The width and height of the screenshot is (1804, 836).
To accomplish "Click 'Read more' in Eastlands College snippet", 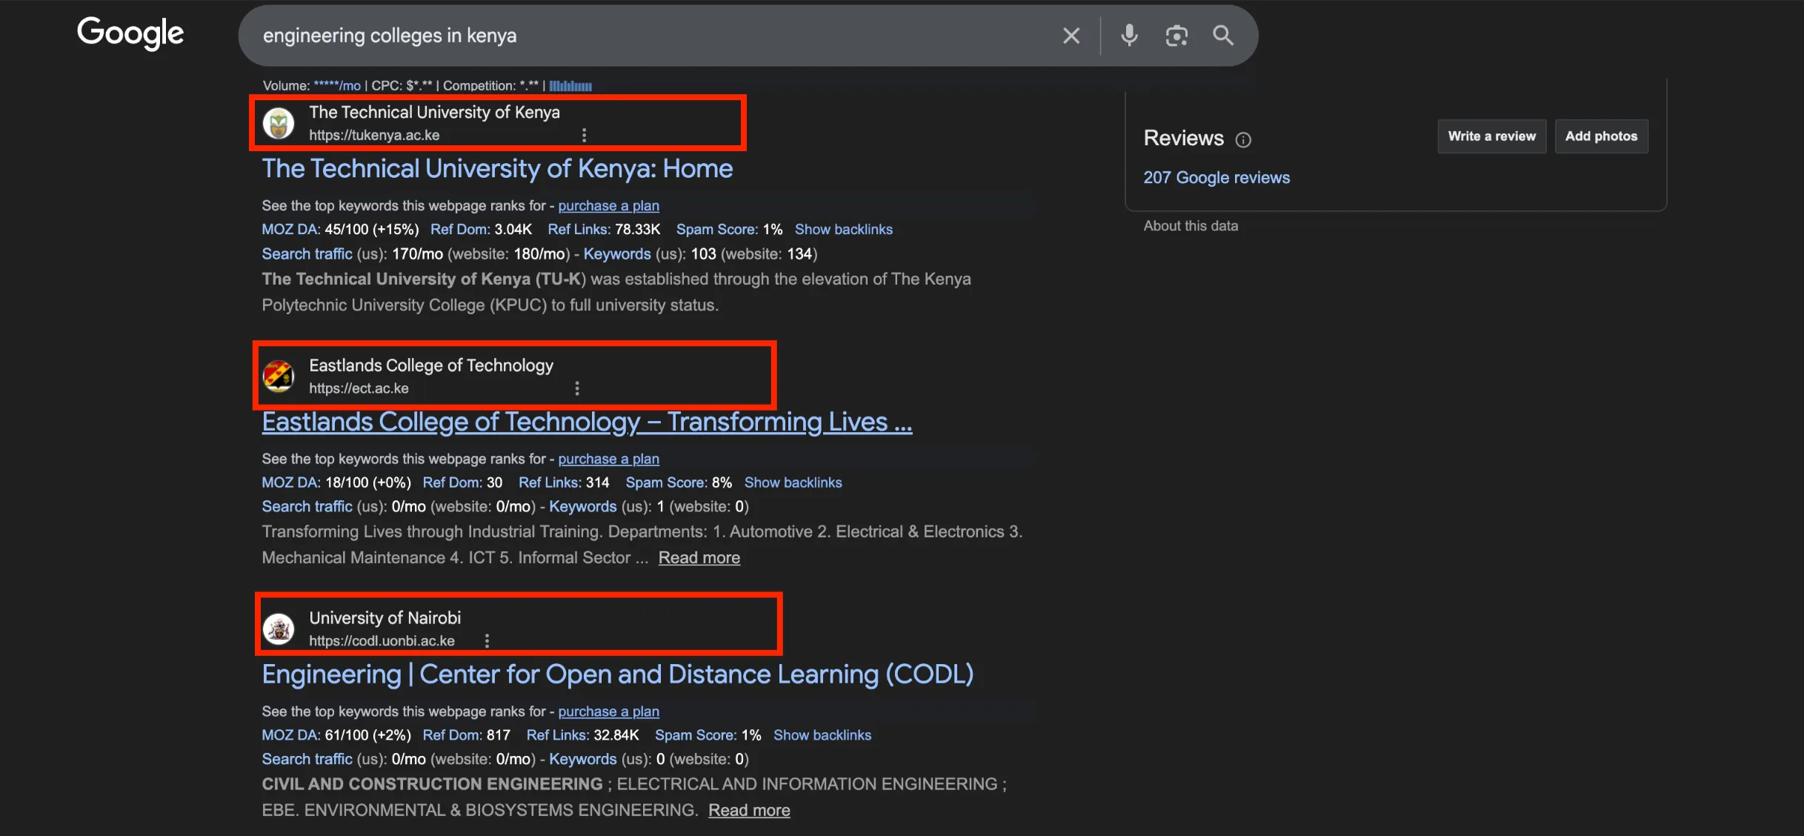I will [x=699, y=558].
